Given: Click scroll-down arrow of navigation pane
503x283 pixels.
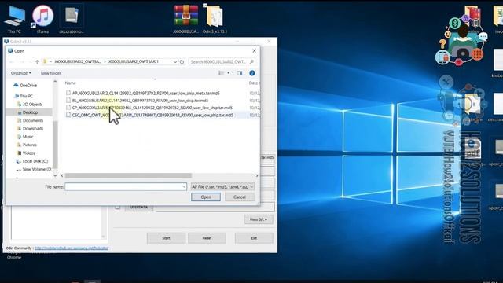Looking at the screenshot, I should 55,175.
